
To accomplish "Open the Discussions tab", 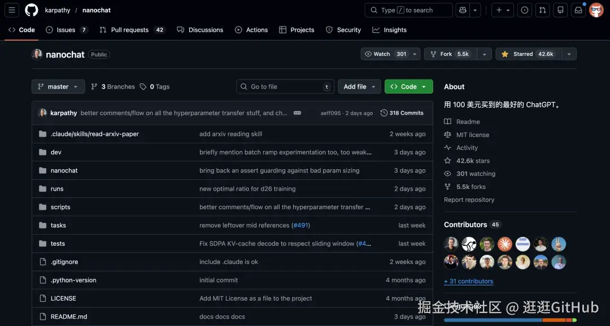I will [201, 30].
